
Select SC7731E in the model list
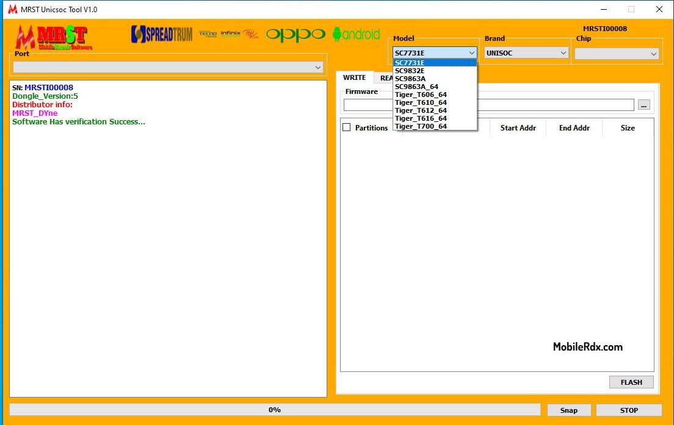pyautogui.click(x=435, y=63)
